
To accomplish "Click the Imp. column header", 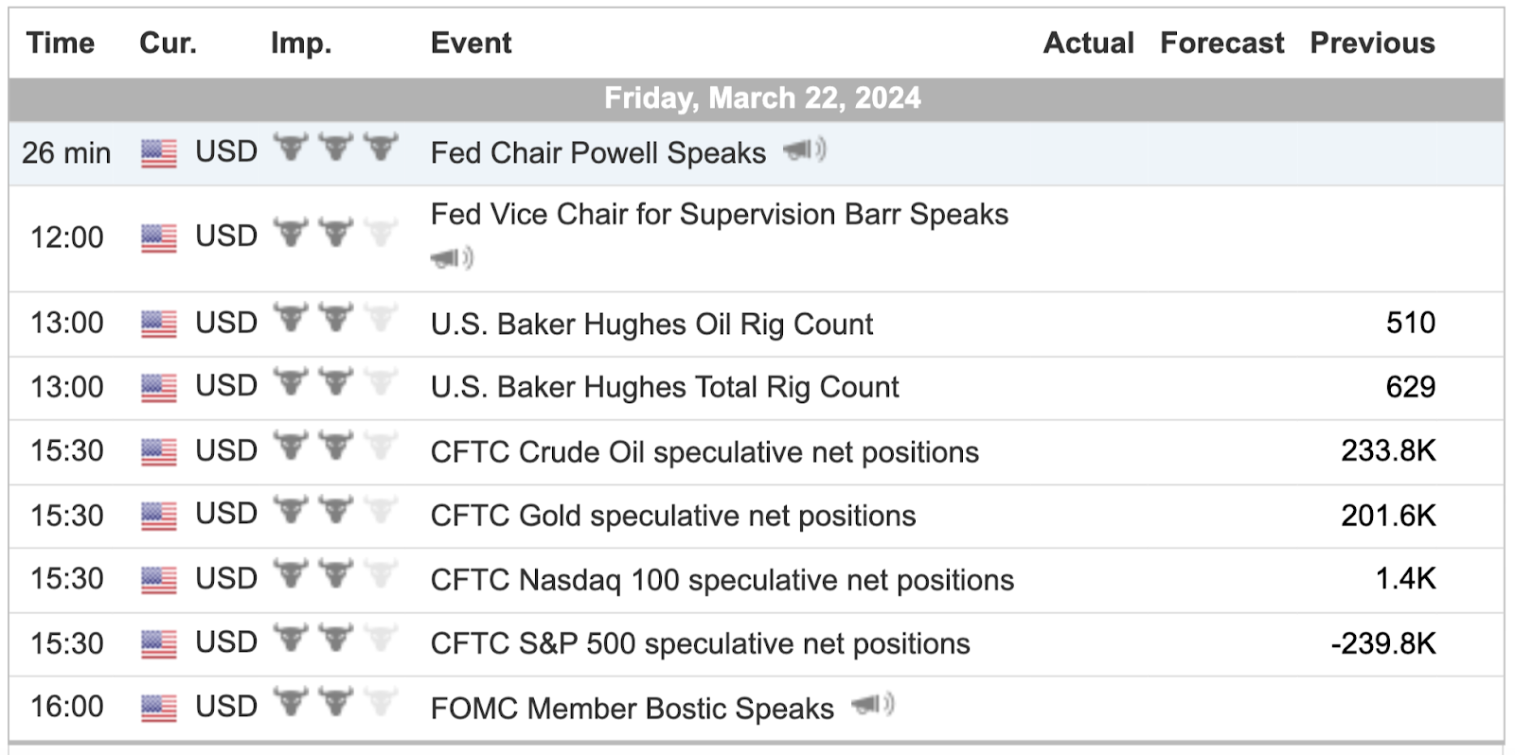I will coord(301,44).
